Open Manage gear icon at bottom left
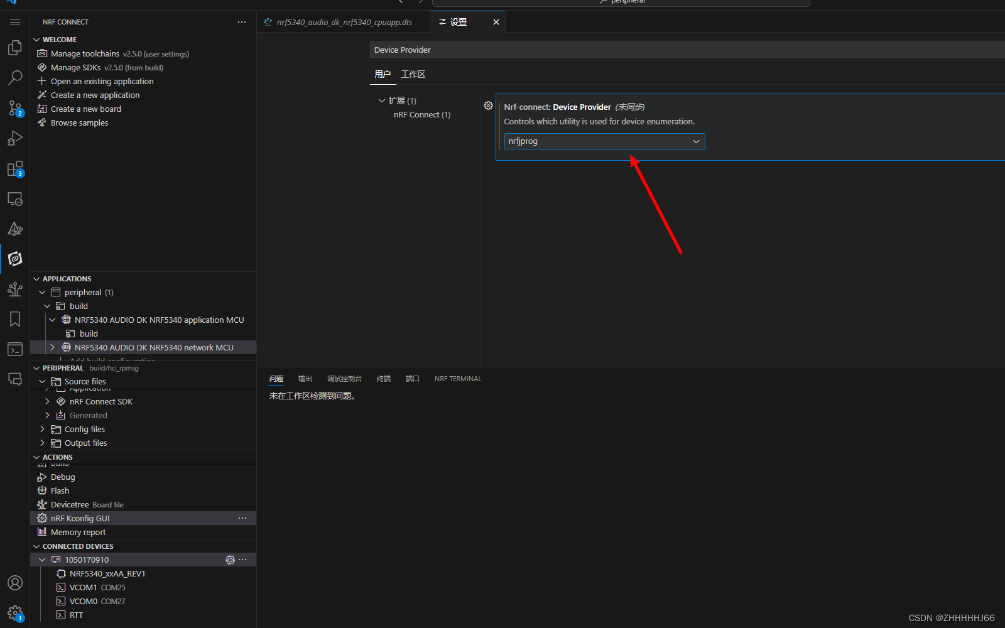The width and height of the screenshot is (1005, 628). tap(15, 613)
